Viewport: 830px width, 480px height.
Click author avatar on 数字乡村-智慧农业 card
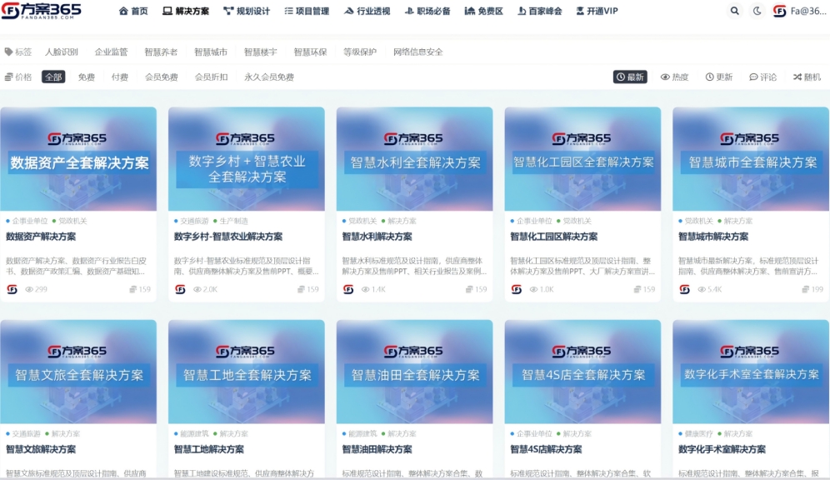180,289
